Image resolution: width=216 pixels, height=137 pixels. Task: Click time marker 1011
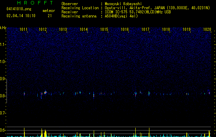click(x=23, y=29)
